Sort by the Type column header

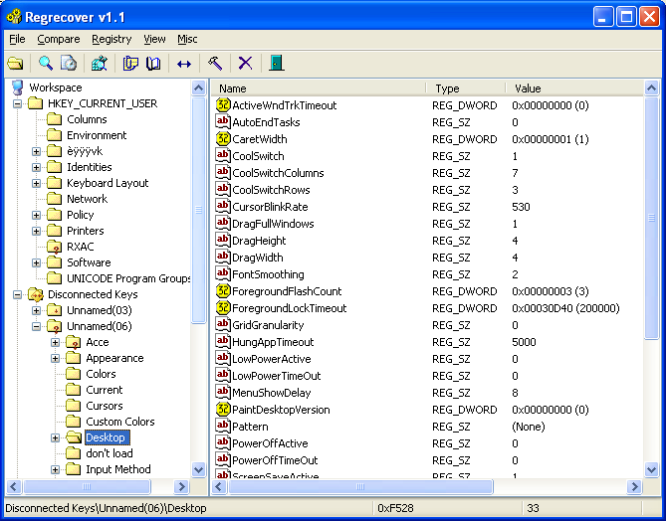coord(466,88)
